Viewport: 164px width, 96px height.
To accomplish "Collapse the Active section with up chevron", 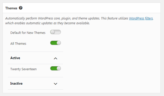I will (56, 58).
